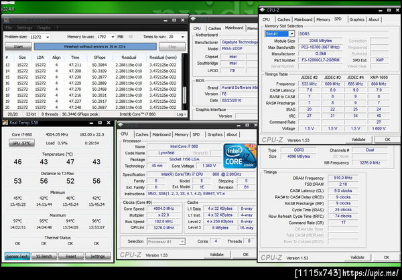Screen dimensions: 402x280
Task: Click the BIOS Version F8 field
Action: click(x=239, y=94)
